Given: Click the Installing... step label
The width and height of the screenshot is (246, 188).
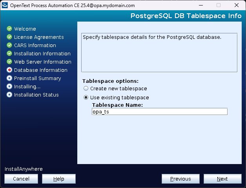Looking at the screenshot, I should 27,87.
